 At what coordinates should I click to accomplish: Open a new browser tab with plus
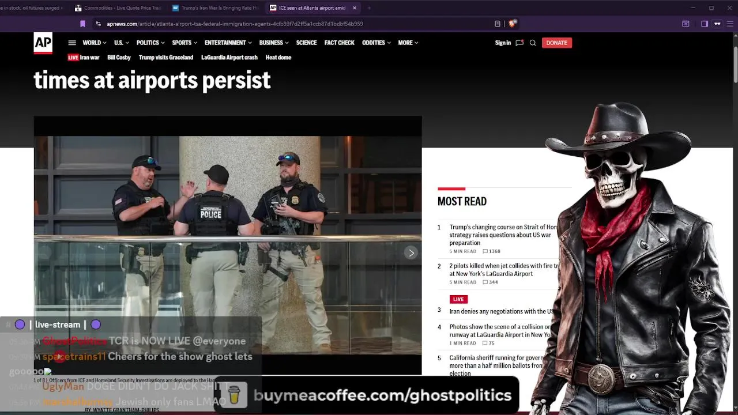[x=369, y=8]
